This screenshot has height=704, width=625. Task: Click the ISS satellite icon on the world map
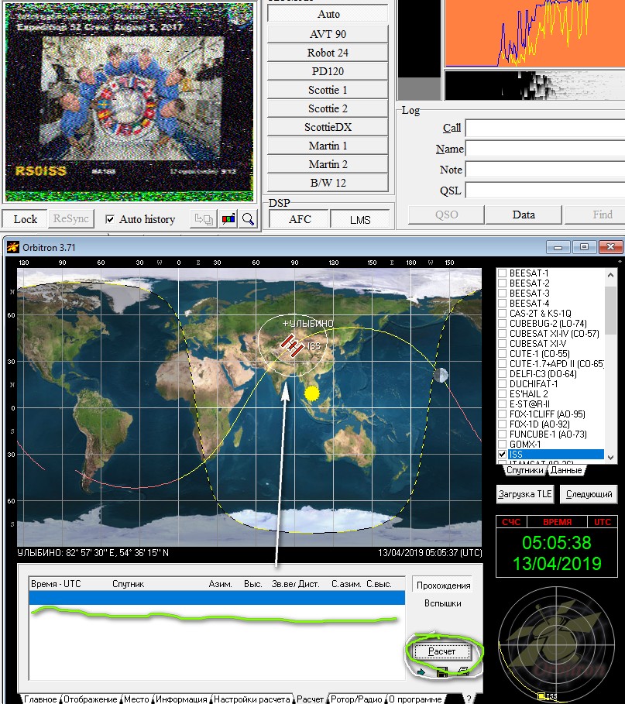point(293,346)
